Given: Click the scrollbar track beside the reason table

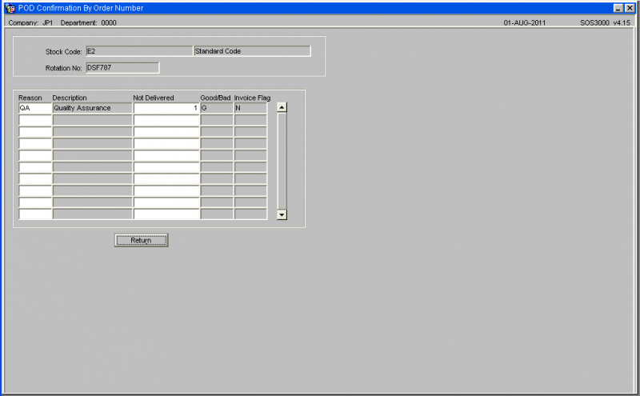Looking at the screenshot, I should 282,162.
